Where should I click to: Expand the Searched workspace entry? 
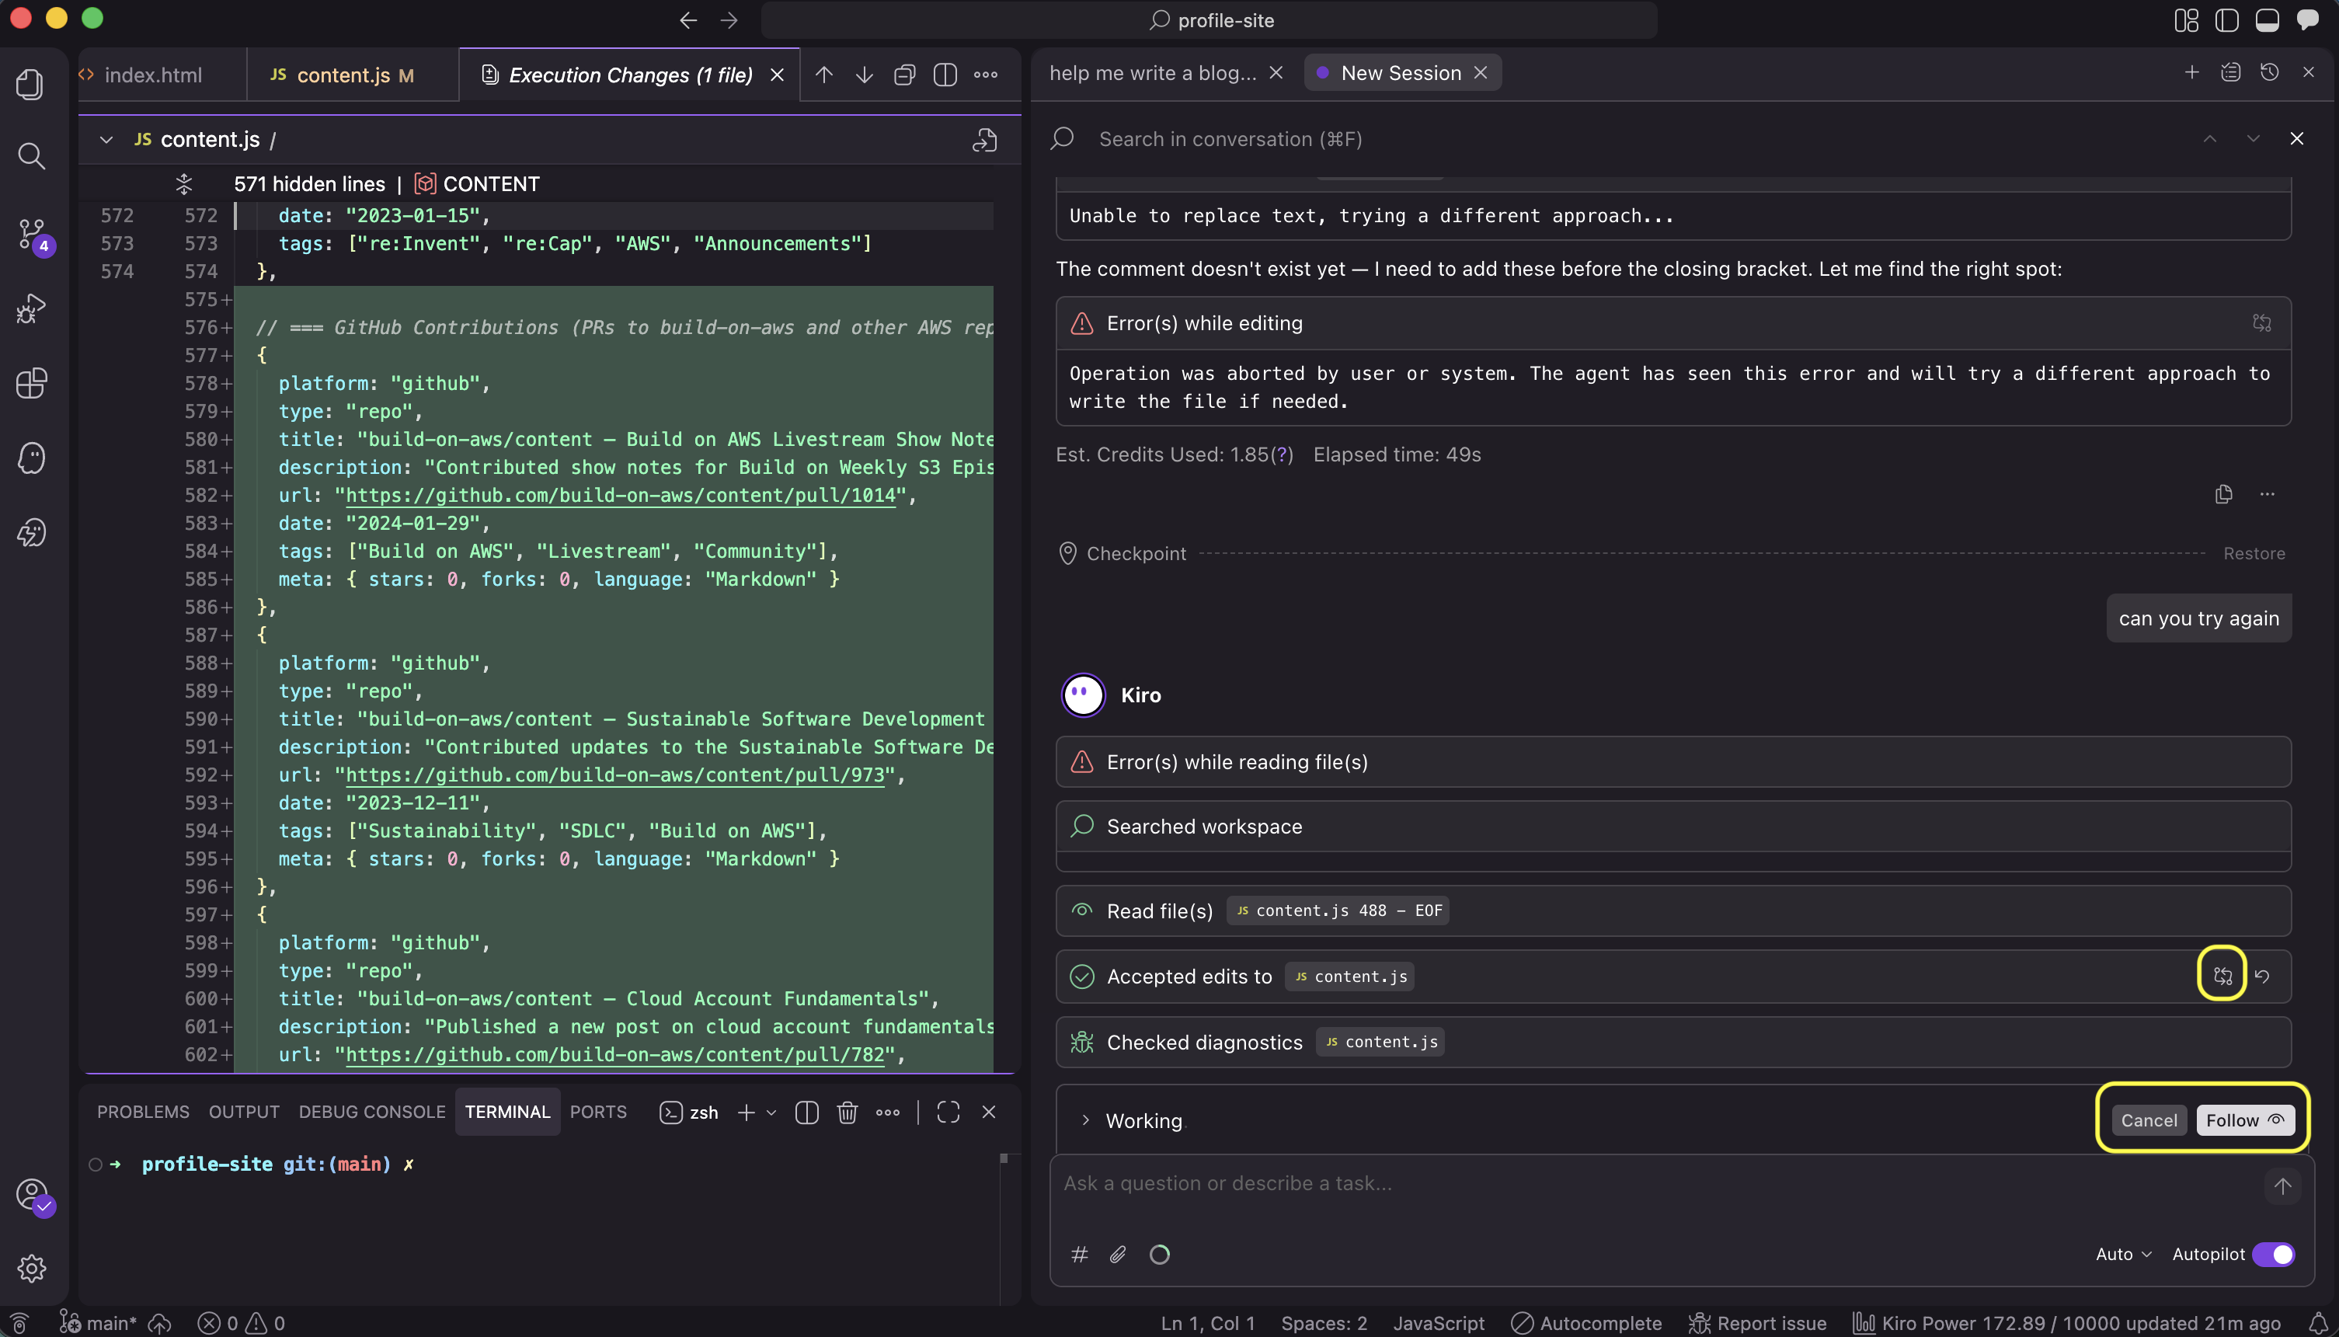[x=1672, y=827]
